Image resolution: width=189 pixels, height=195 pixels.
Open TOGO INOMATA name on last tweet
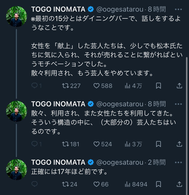[58, 162]
